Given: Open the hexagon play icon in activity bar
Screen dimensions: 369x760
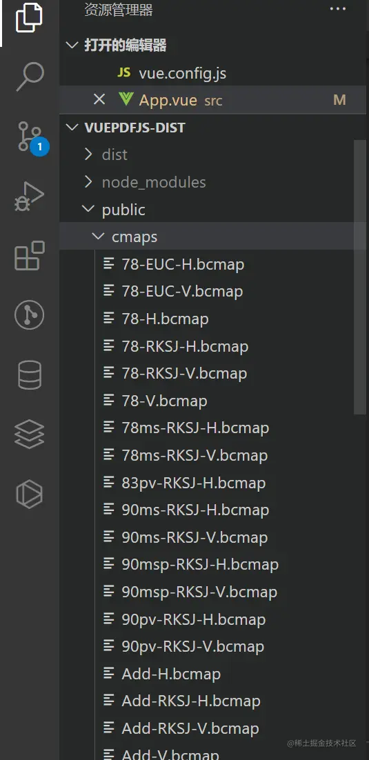Looking at the screenshot, I should (29, 494).
